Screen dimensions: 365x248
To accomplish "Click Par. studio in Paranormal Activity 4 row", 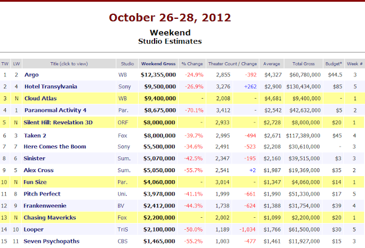I will coord(123,110).
